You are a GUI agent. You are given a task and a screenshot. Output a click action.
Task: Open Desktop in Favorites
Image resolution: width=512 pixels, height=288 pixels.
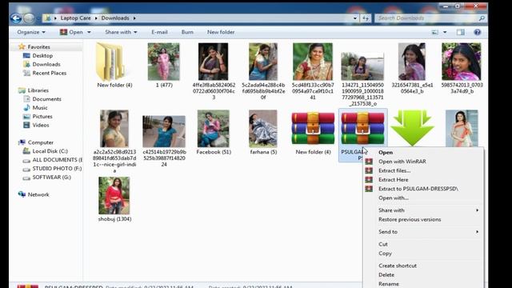click(42, 55)
